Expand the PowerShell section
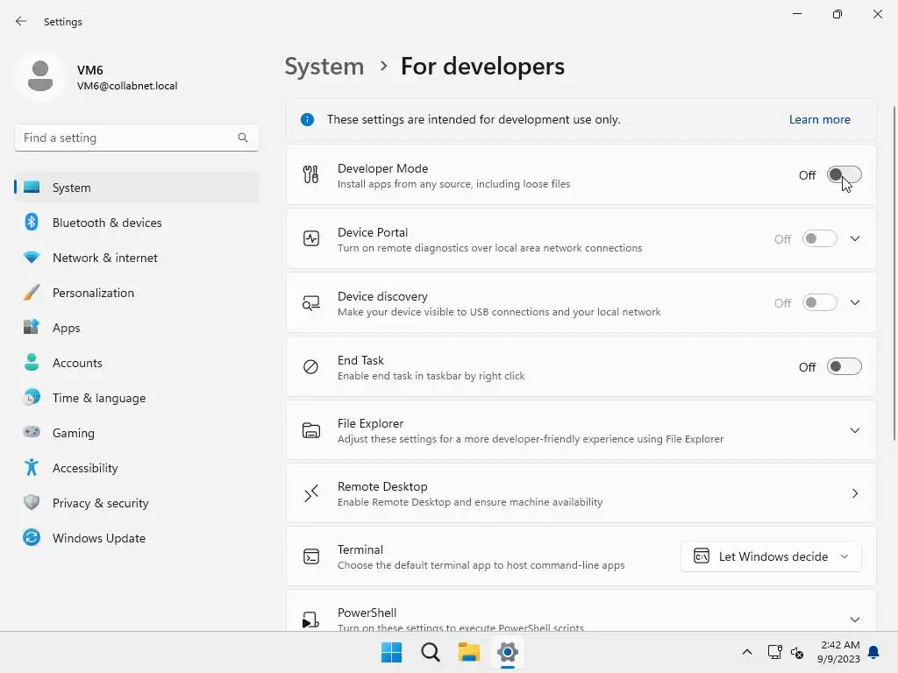Screen dimensions: 898x673 pos(855,620)
